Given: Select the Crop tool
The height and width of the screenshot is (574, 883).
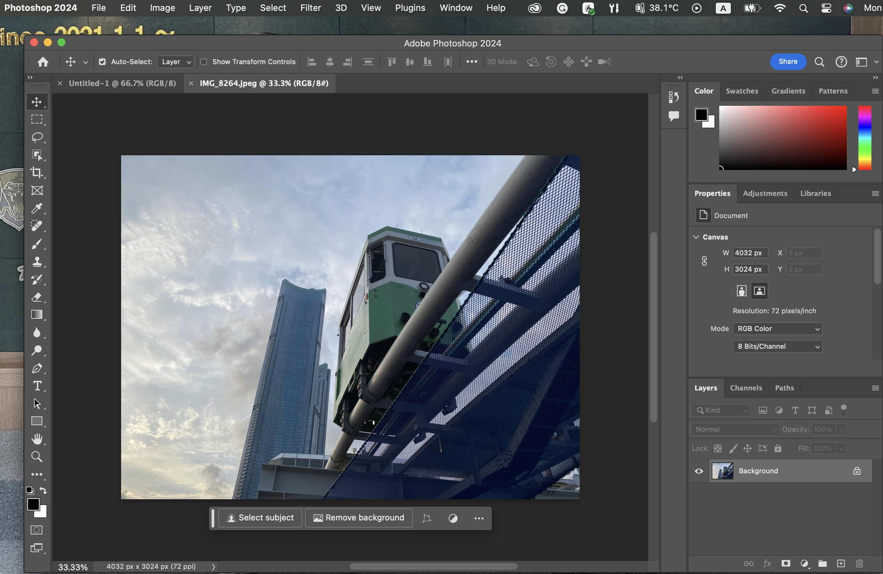Looking at the screenshot, I should point(37,173).
